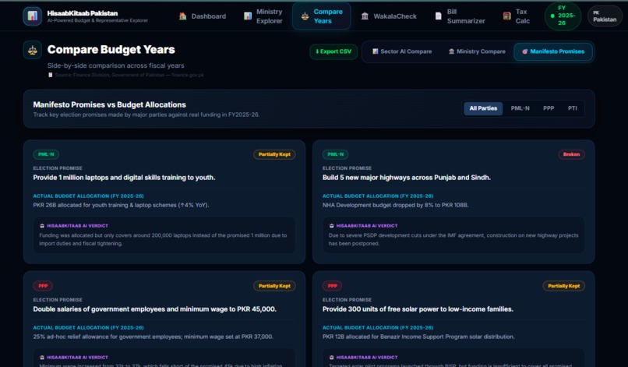Click 'PKR 26B allocated for youth training' text
628x367 pixels.
coord(121,205)
